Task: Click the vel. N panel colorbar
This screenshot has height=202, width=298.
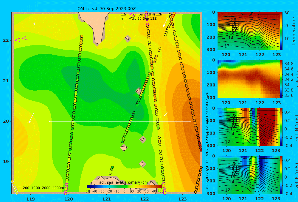Action: (281, 127)
